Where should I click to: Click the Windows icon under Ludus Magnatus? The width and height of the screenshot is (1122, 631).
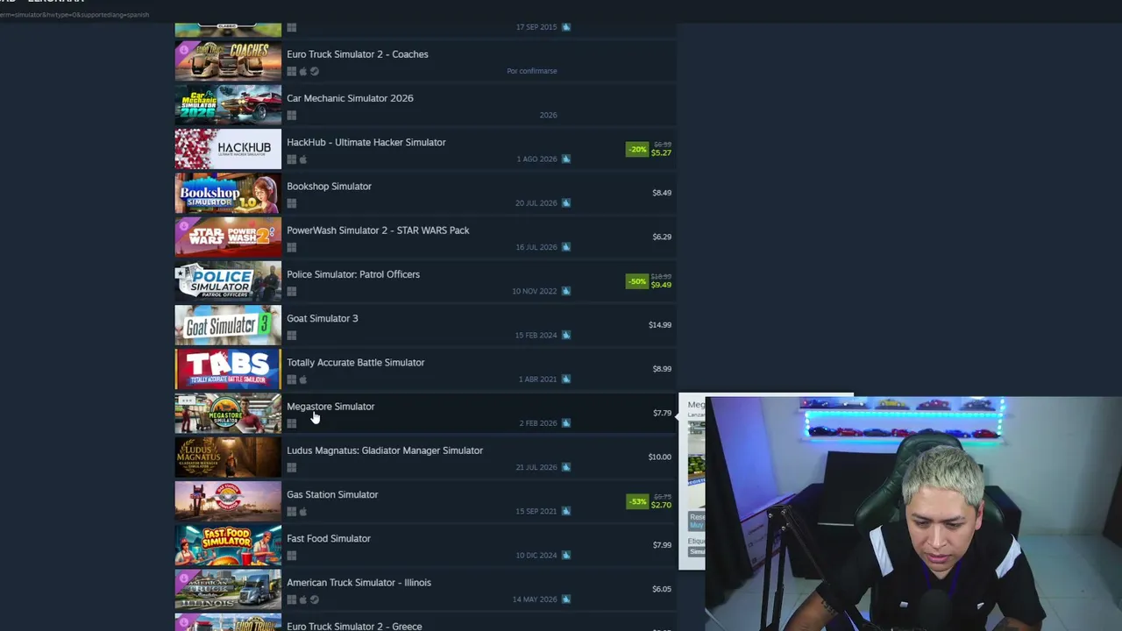tap(292, 467)
